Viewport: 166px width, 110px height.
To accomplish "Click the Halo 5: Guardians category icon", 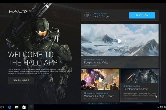I will pos(85,93).
